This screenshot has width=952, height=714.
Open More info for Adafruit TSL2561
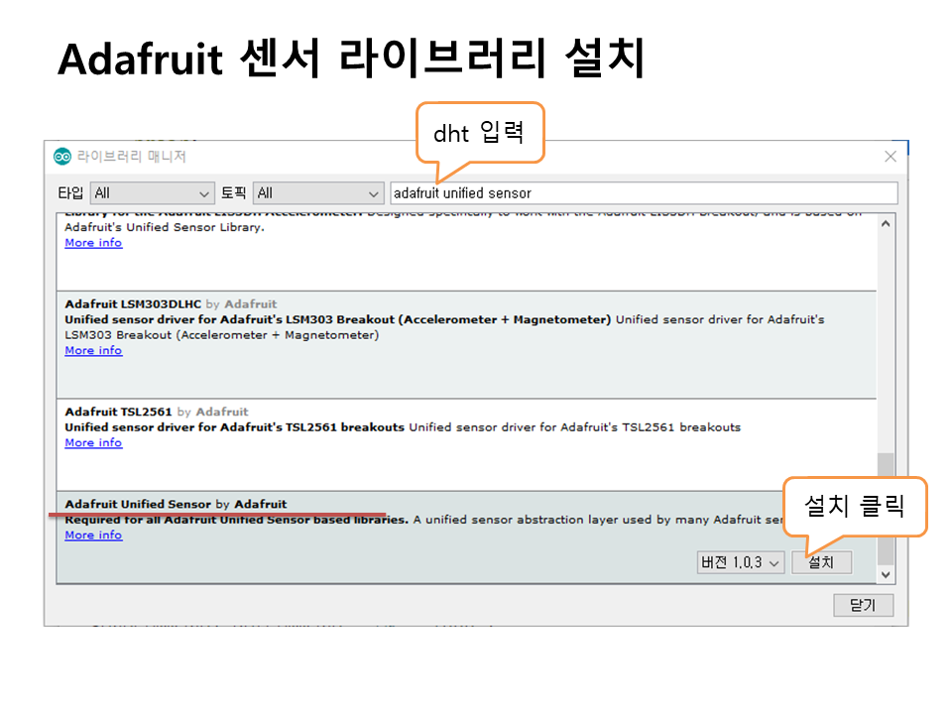93,443
